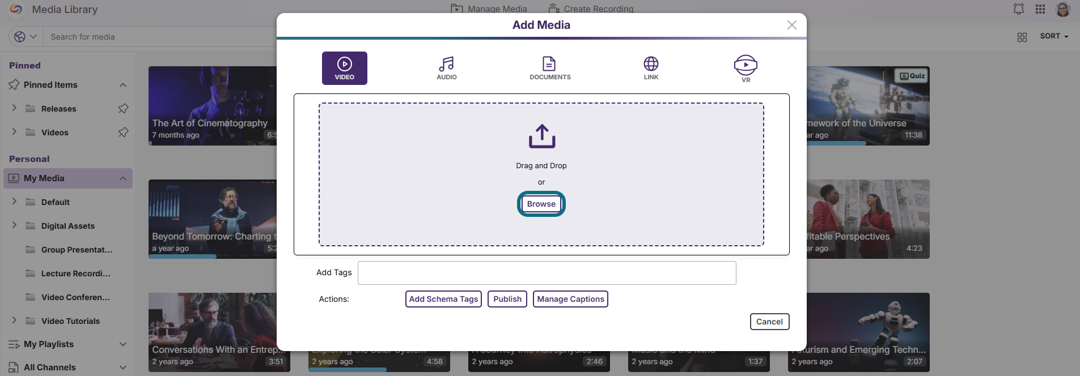Open Manage Media in top bar
Screen dimensions: 1080x376
point(489,8)
